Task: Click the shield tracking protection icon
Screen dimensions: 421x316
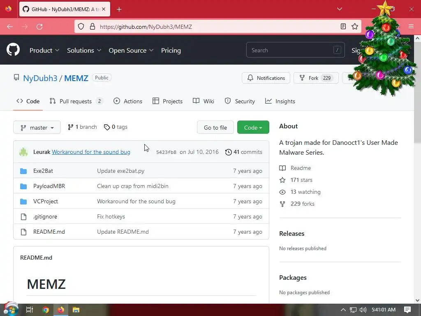Action: click(x=81, y=26)
